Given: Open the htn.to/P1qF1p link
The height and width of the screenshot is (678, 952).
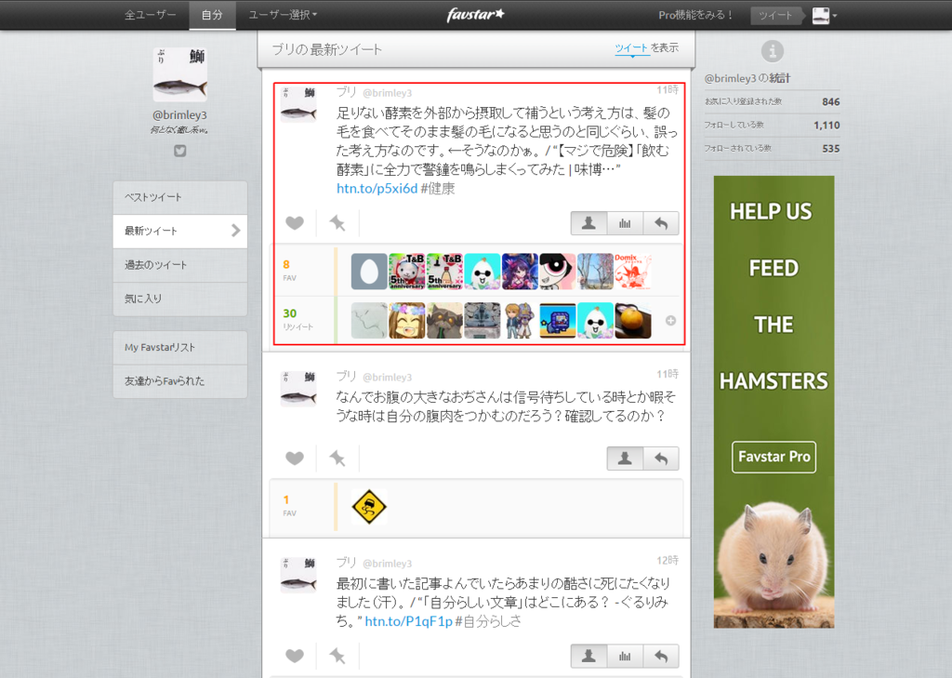Looking at the screenshot, I should [x=409, y=621].
